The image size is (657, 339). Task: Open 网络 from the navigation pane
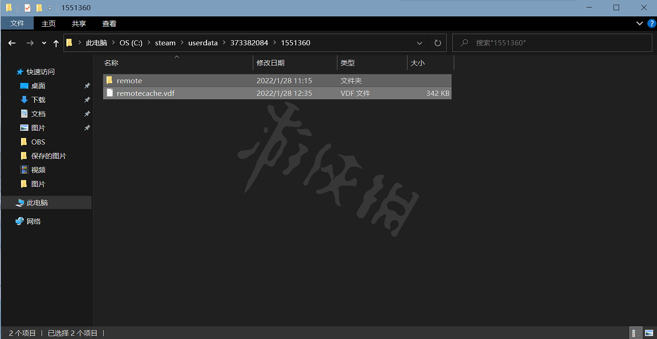pos(33,221)
